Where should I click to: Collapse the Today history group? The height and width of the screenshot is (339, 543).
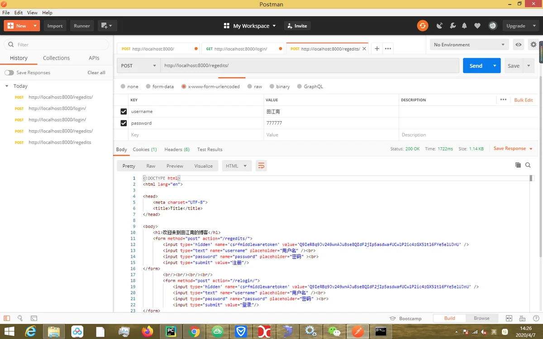point(7,86)
